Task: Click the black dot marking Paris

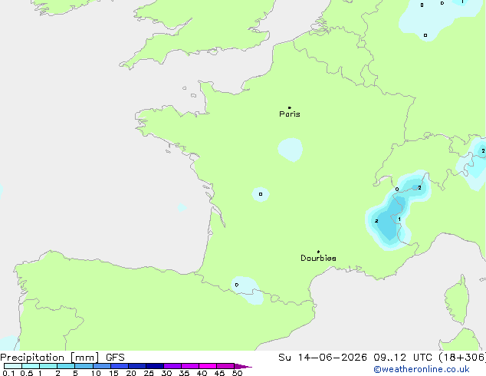Action: 290,107
